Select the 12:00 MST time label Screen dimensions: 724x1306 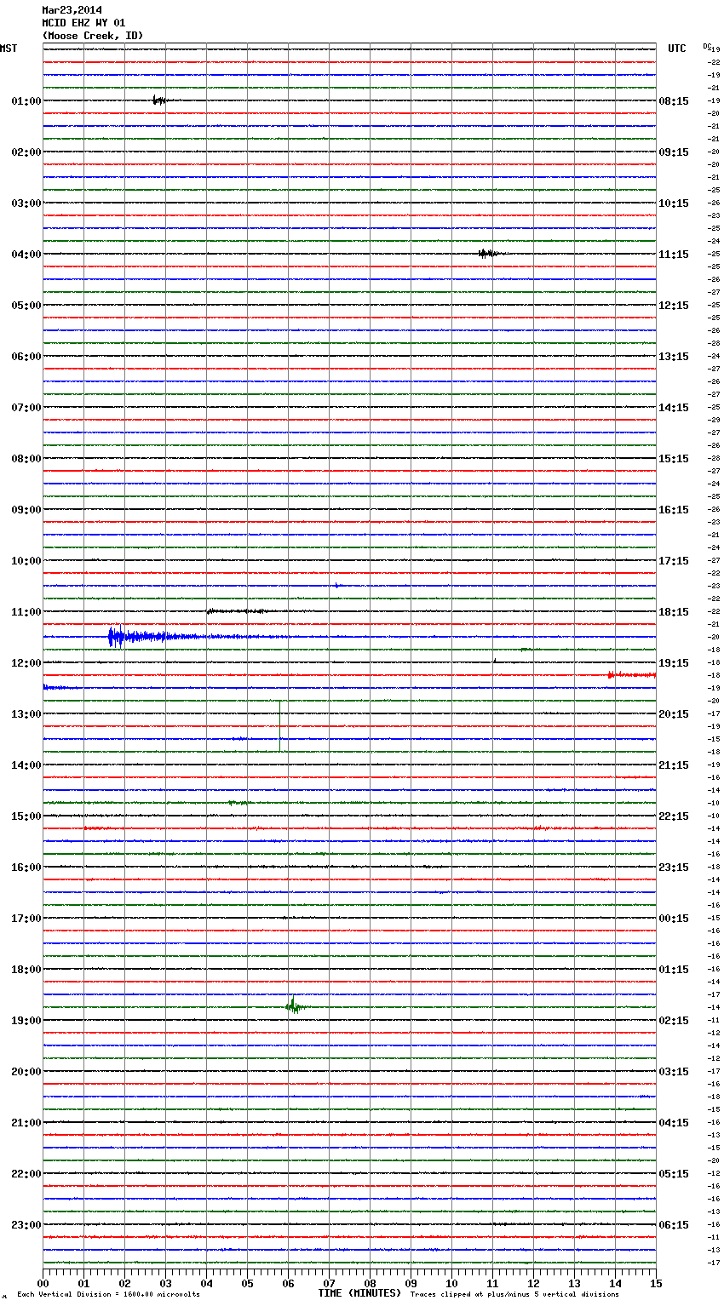(26, 663)
